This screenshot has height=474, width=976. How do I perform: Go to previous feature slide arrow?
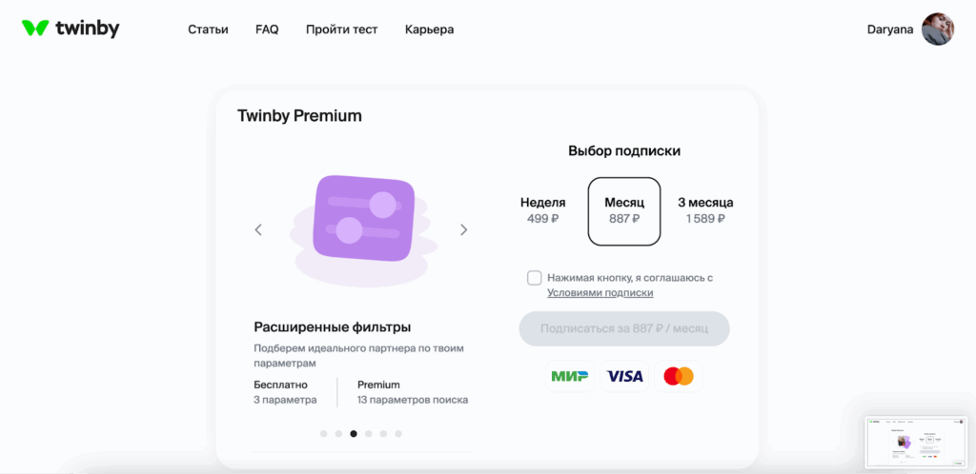[258, 229]
